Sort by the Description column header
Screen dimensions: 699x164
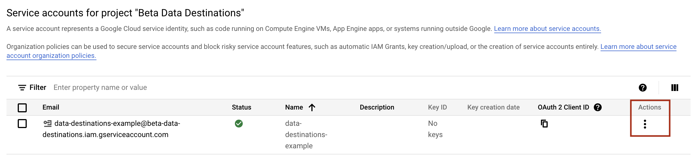pos(377,107)
